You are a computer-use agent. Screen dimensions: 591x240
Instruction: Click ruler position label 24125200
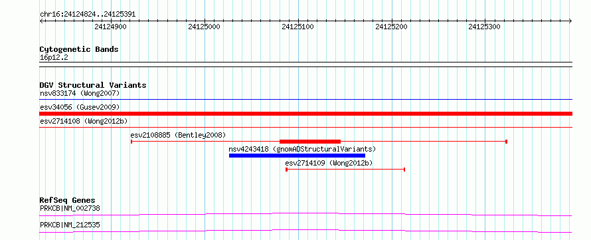tap(391, 27)
